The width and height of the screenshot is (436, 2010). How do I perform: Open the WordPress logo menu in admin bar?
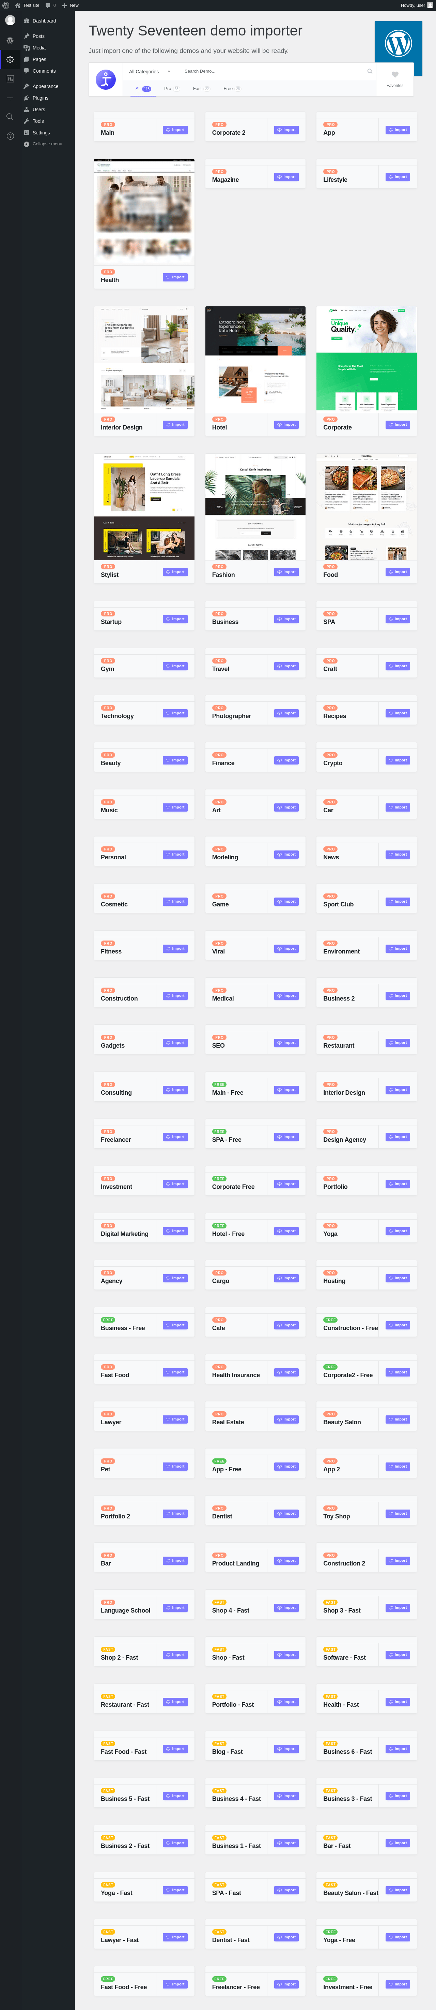(5, 5)
